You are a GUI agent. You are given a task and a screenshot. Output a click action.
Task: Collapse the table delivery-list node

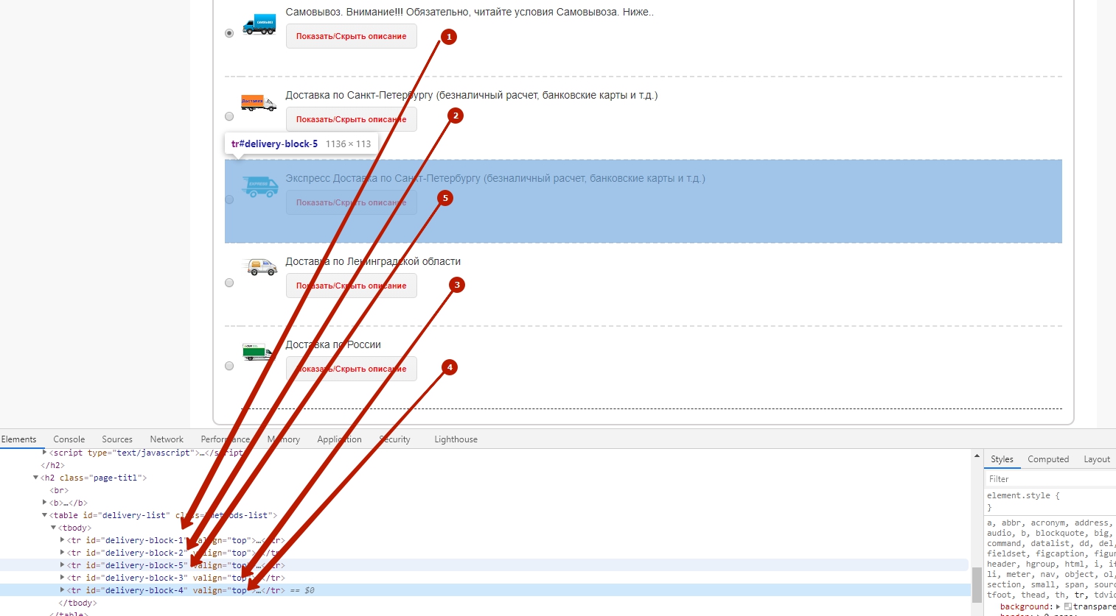point(44,515)
